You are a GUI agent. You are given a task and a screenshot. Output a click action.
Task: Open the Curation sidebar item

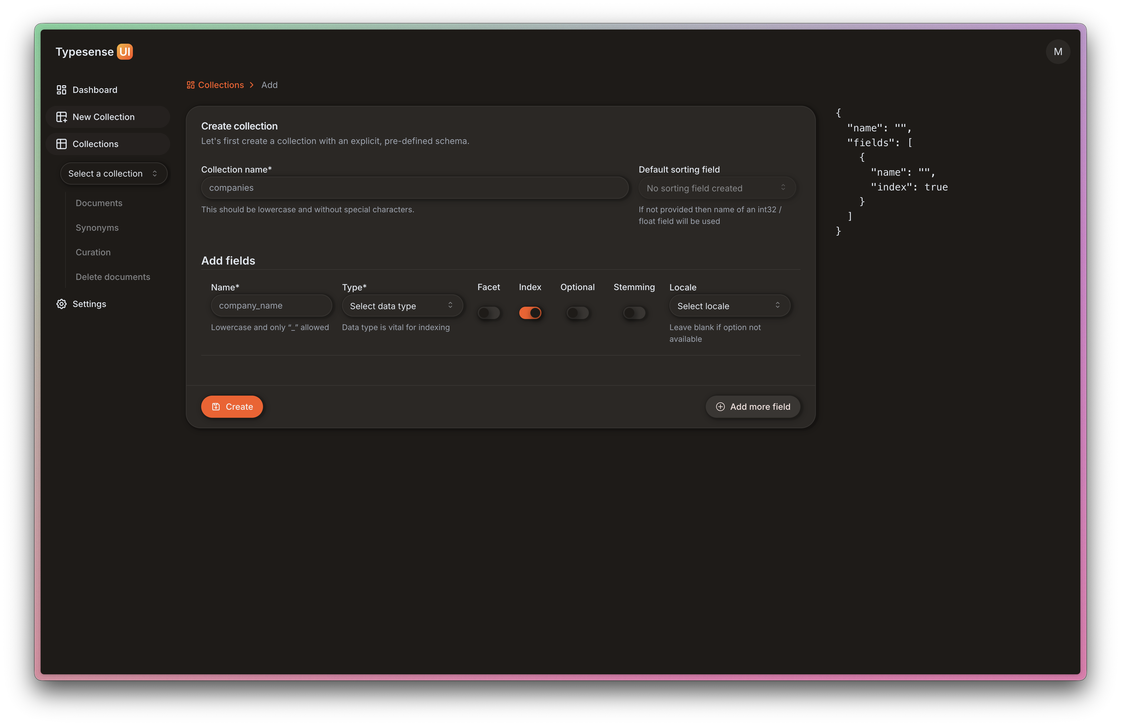93,252
